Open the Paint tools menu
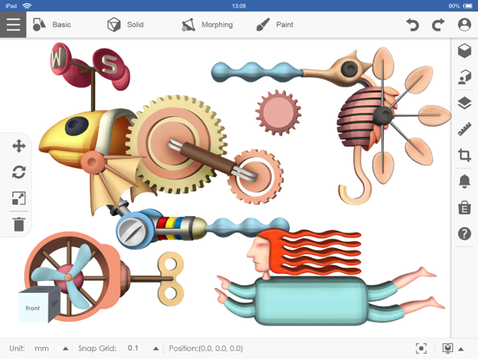 click(275, 24)
